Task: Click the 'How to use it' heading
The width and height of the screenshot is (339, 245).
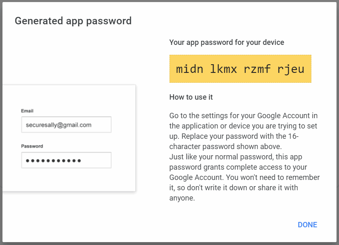Action: [191, 97]
